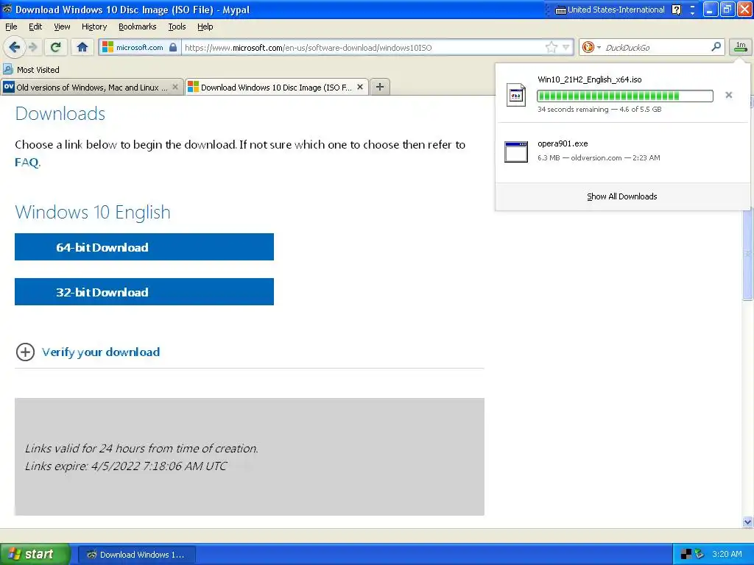Click the Verify your download link text

click(x=101, y=352)
